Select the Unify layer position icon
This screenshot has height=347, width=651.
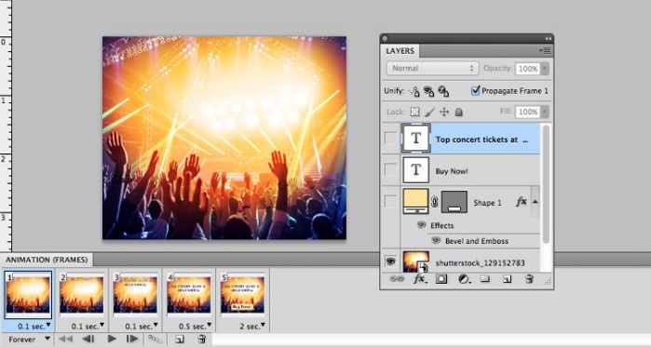point(414,91)
